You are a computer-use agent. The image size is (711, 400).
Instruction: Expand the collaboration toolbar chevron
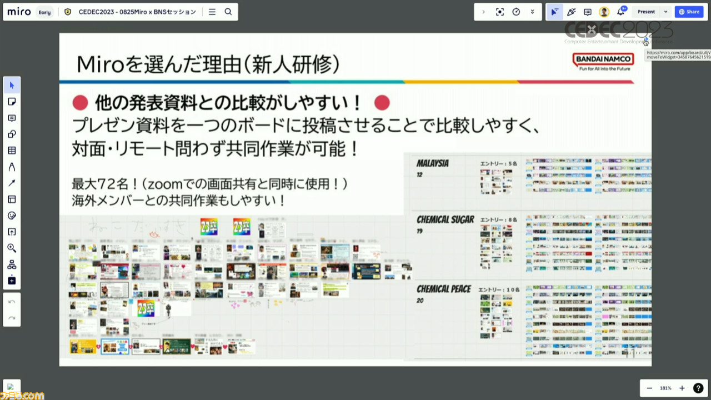pos(483,12)
